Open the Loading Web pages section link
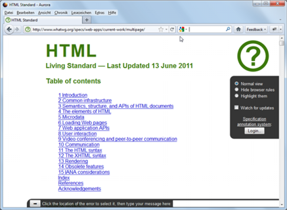This screenshot has width=287, height=210. (x=82, y=123)
